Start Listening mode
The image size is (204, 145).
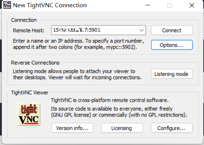(172, 74)
